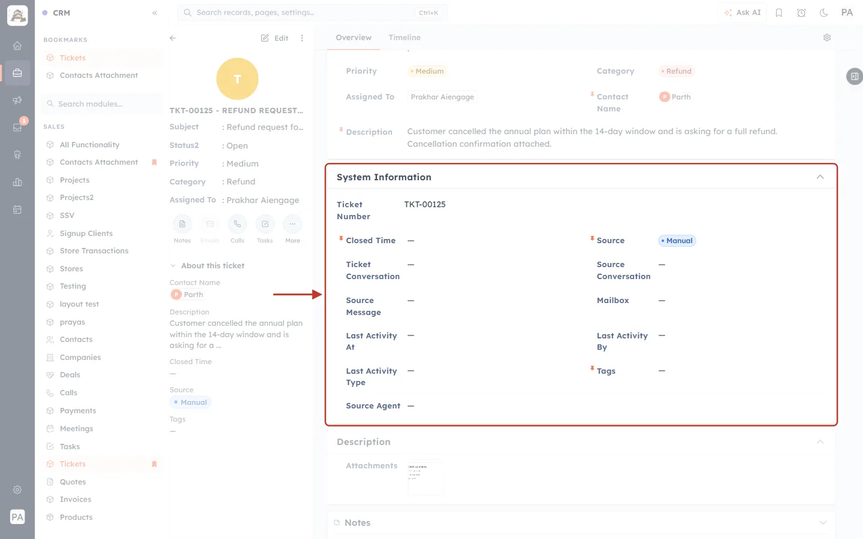Click the TKT-00125 ticket number value

pos(425,205)
